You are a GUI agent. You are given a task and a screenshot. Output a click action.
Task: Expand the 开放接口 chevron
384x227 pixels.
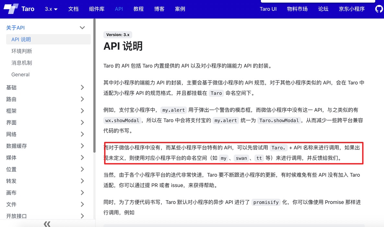point(82,216)
